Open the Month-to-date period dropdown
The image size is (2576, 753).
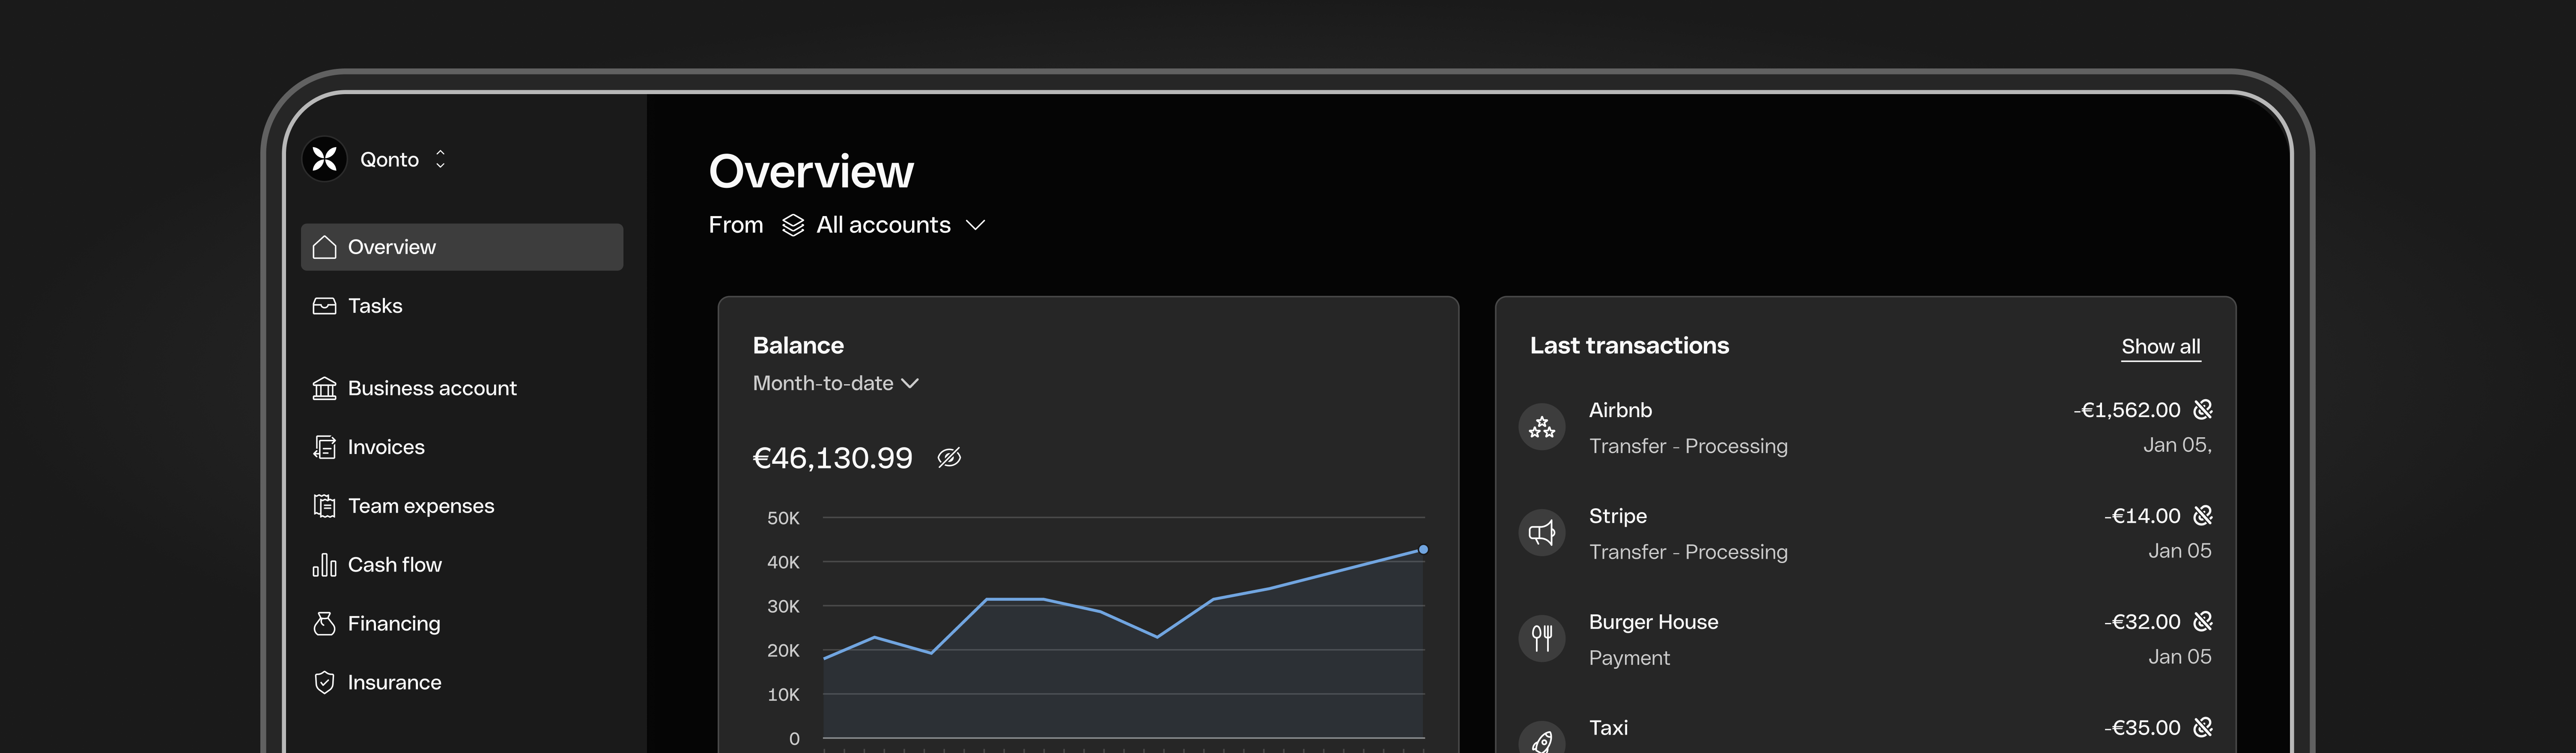click(836, 383)
